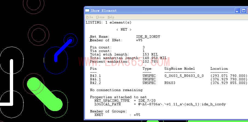The height and width of the screenshot is (122, 248).
Task: Open the File menu in Show Element
Action: tap(89, 17)
